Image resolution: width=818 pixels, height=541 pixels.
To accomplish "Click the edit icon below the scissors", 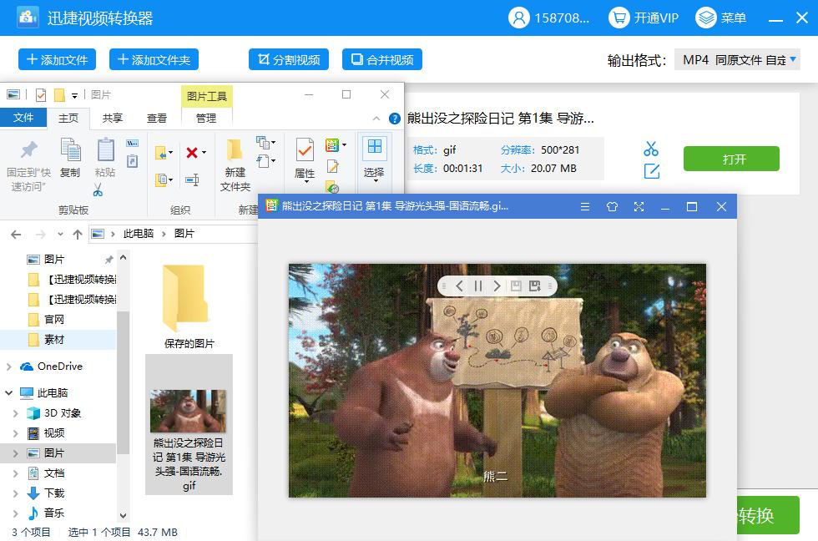I will coord(651,171).
